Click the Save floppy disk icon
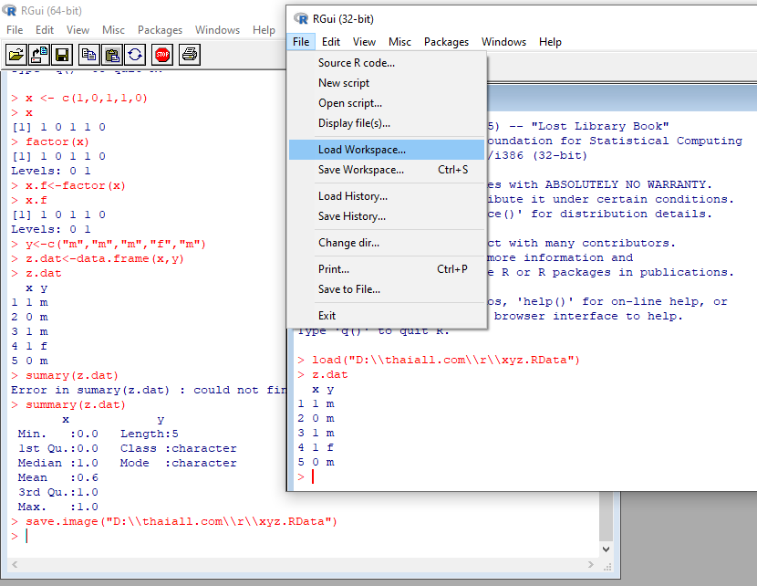 click(x=62, y=55)
